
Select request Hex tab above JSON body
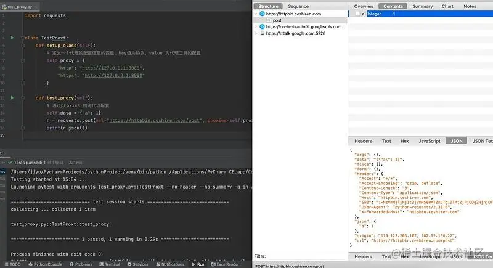(404, 141)
